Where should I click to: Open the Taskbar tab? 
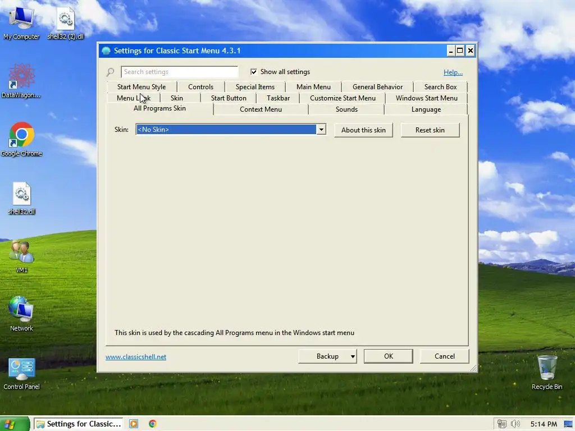tap(278, 98)
